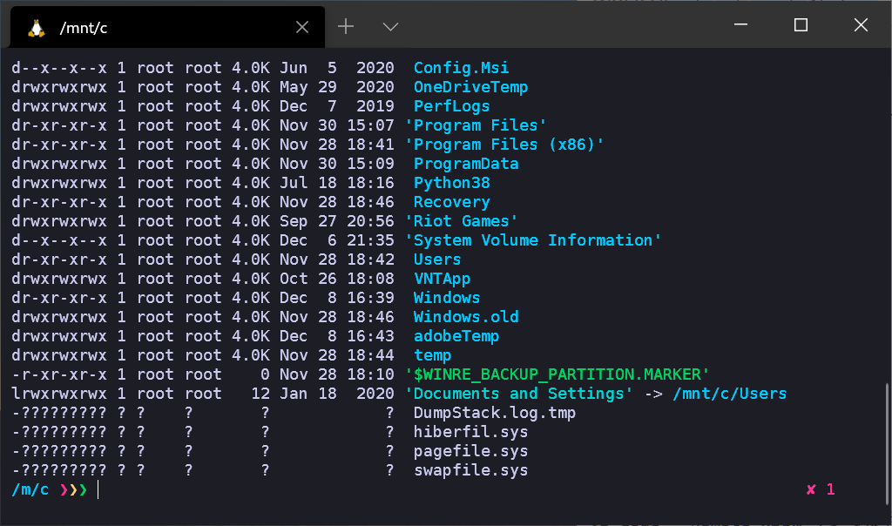Viewport: 892px width, 526px height.
Task: Click the /m/c prompt path
Action: click(30, 489)
